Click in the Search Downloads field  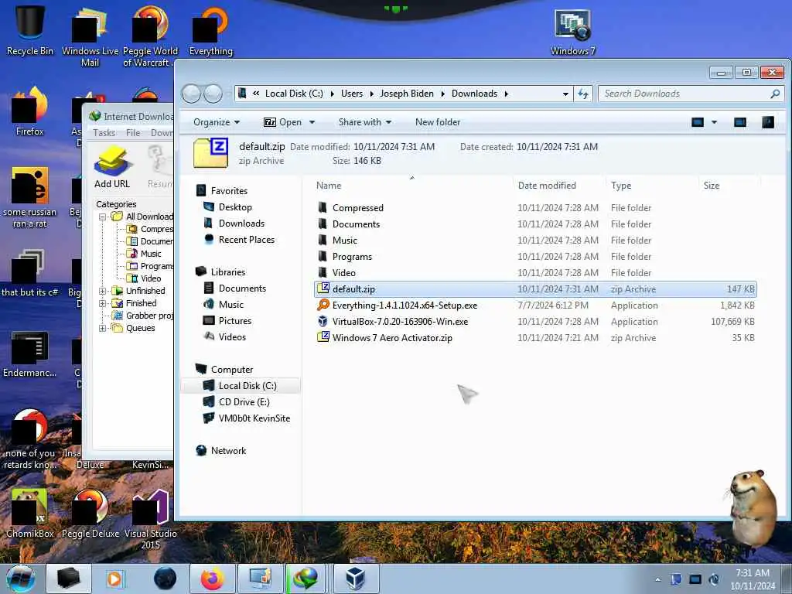click(682, 94)
